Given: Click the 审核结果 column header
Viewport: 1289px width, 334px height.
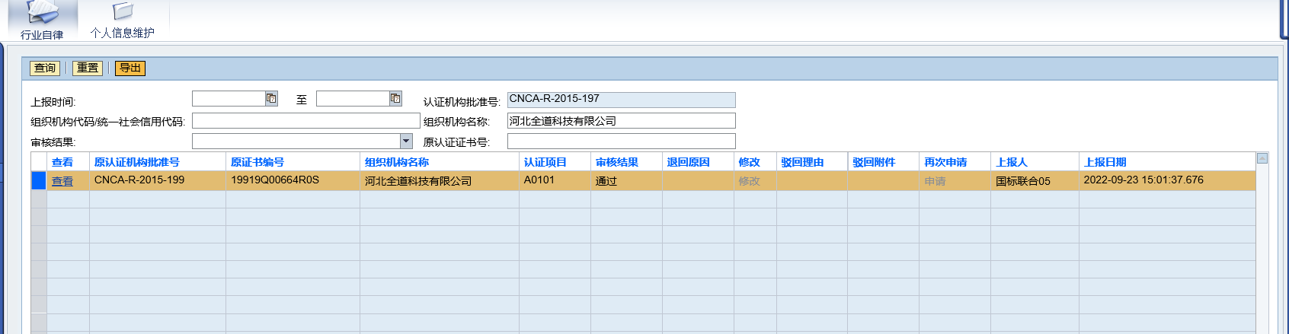Looking at the screenshot, I should coord(617,162).
